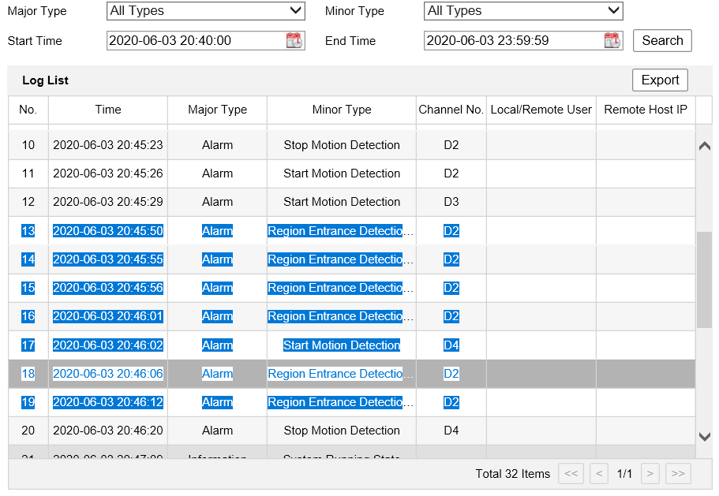This screenshot has width=719, height=496.
Task: Click the vertical scrollbar thumb
Action: [704, 280]
